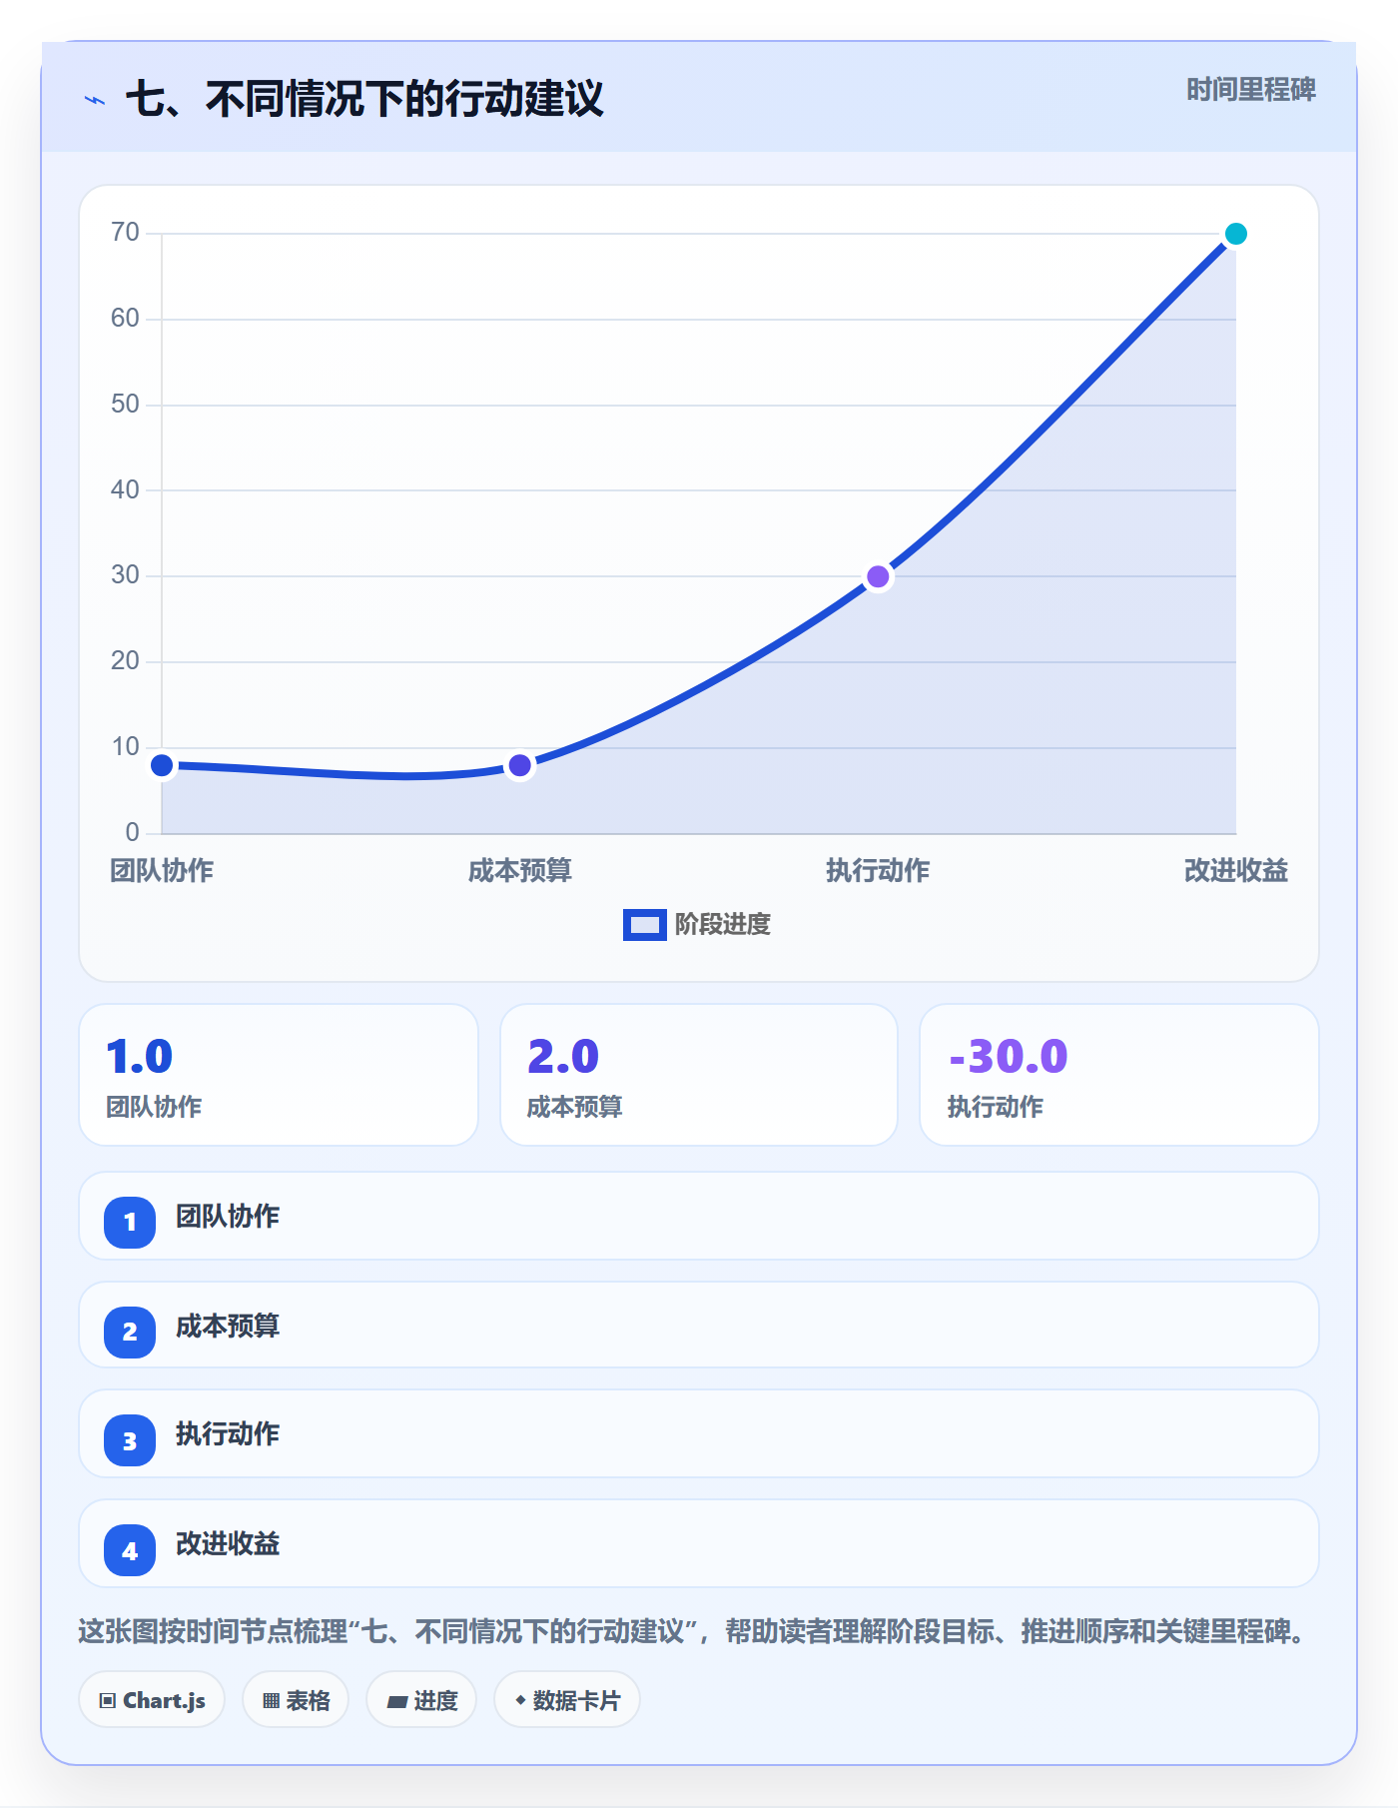The image size is (1398, 1808).
Task: Click the 数据卡片 tag
Action: click(x=567, y=1700)
